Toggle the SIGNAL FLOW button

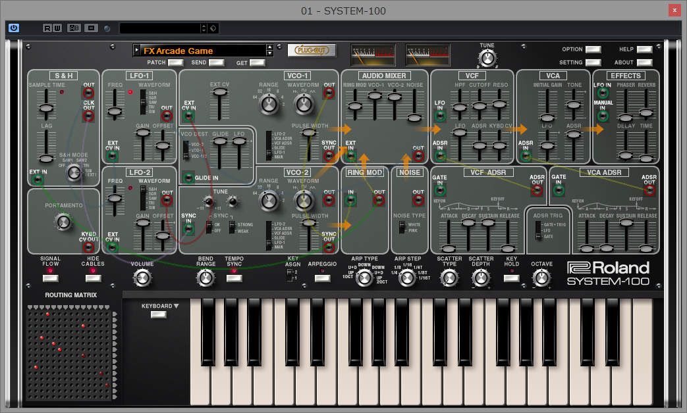click(50, 278)
